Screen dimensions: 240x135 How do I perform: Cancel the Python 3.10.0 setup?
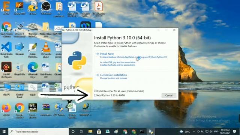169,95
